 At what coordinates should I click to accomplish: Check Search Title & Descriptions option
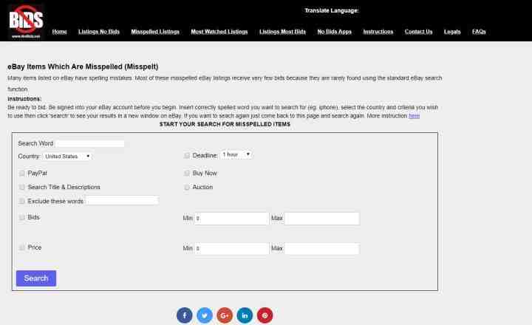coord(22,188)
